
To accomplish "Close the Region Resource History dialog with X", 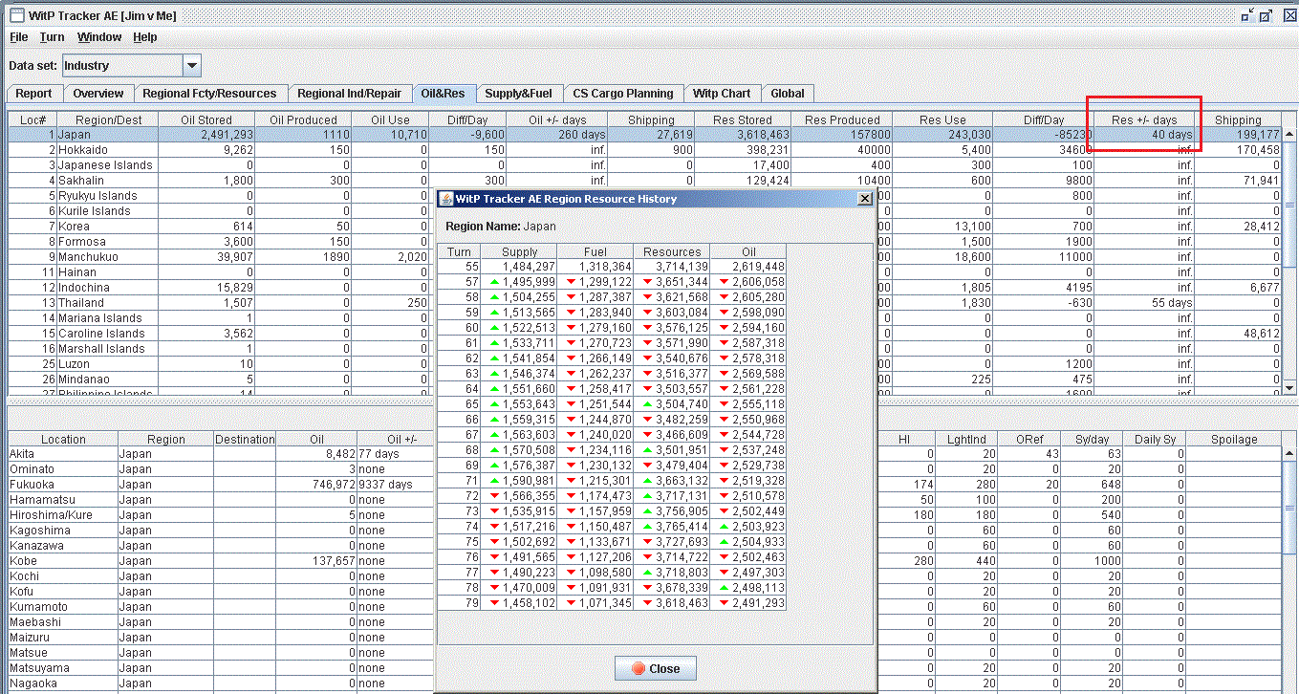I will point(865,199).
